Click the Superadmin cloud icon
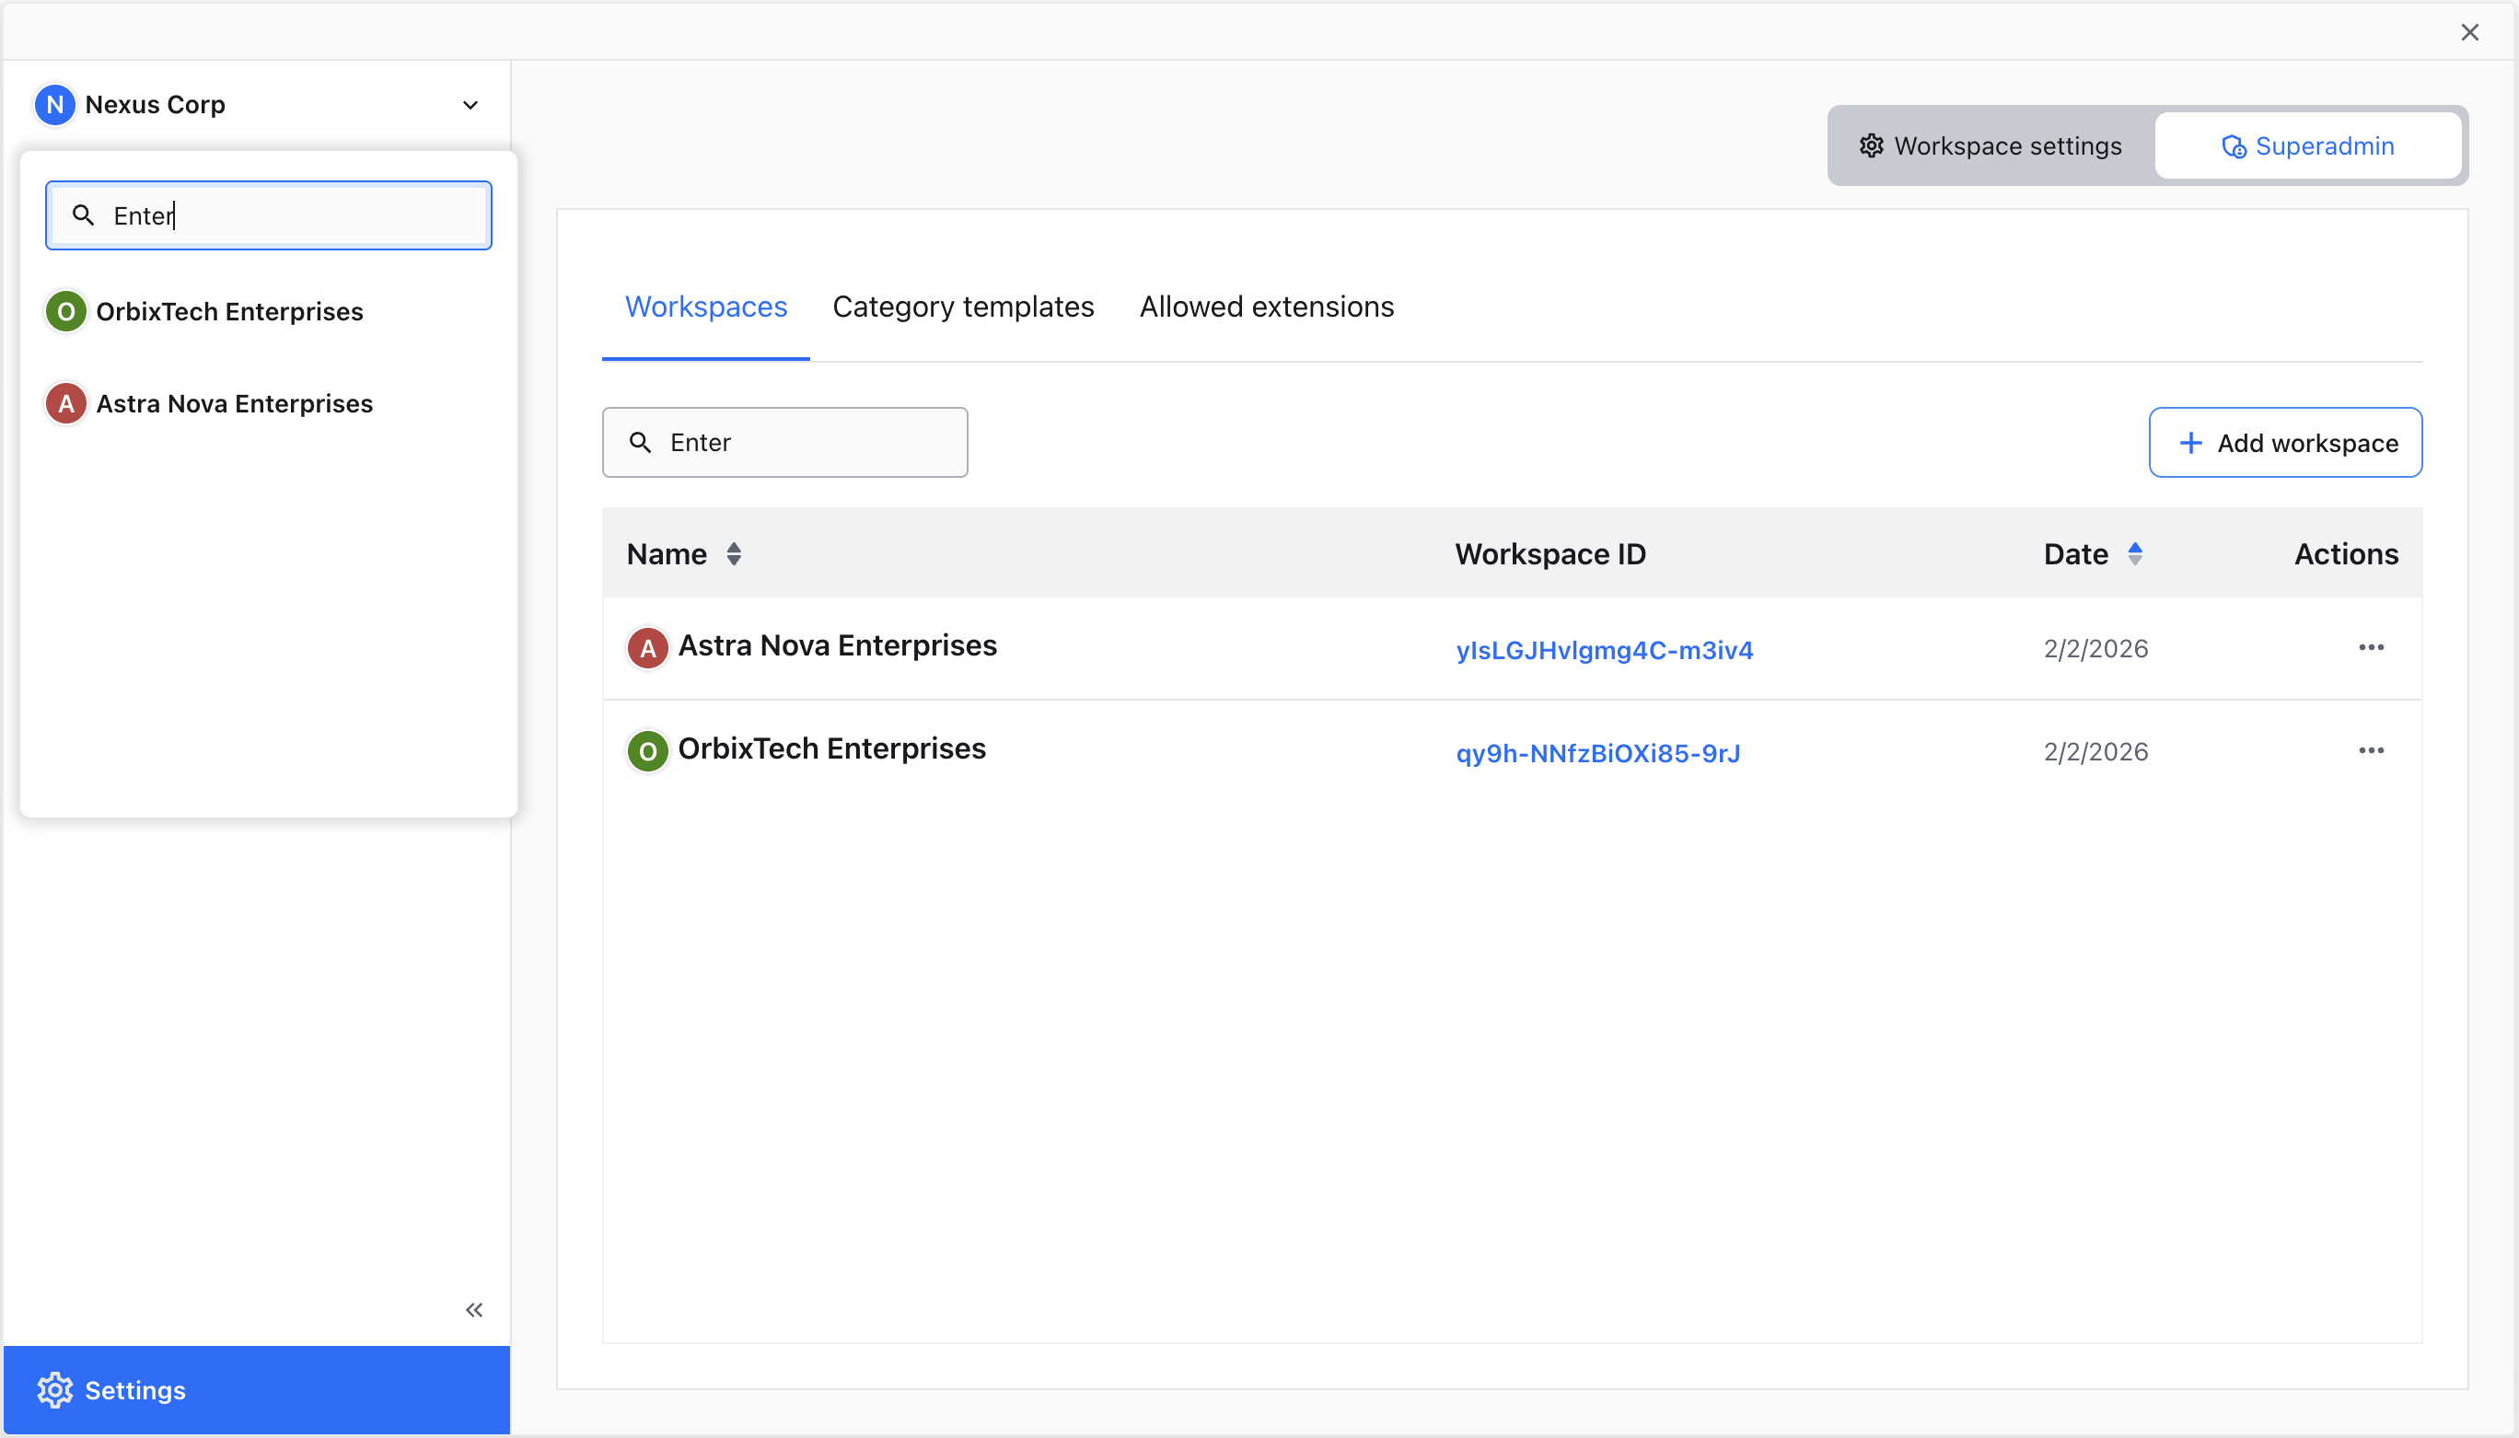This screenshot has width=2519, height=1438. tap(2233, 145)
